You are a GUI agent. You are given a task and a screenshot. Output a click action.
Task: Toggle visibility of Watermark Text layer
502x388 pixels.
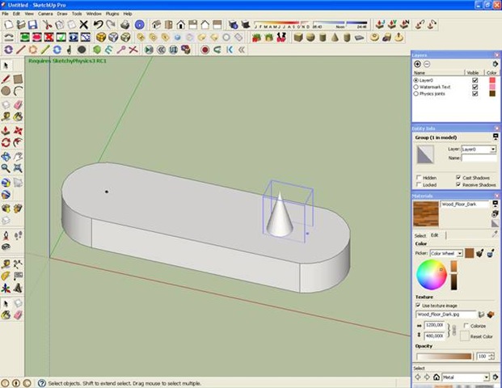click(x=475, y=86)
